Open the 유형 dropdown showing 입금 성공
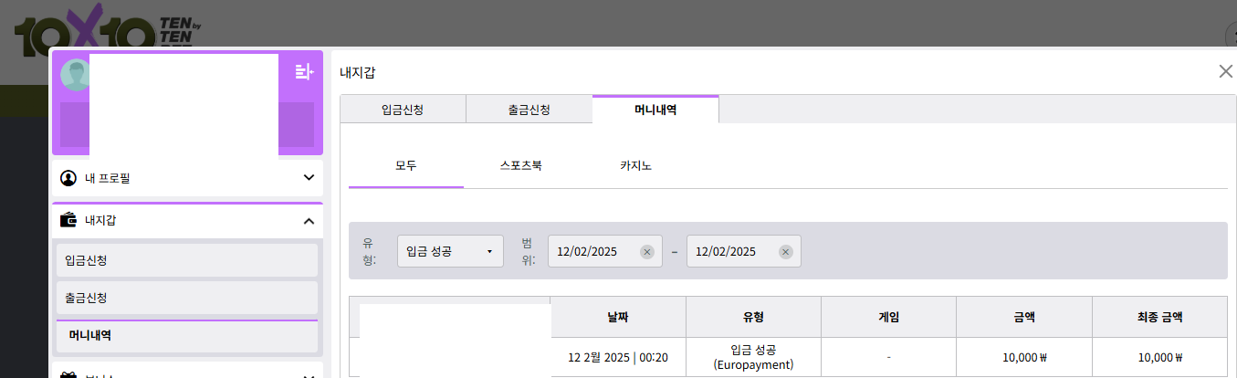 click(x=450, y=251)
